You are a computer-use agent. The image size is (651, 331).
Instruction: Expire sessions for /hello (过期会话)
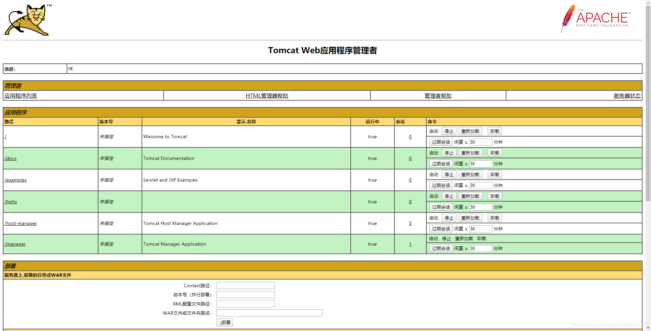pyautogui.click(x=441, y=207)
